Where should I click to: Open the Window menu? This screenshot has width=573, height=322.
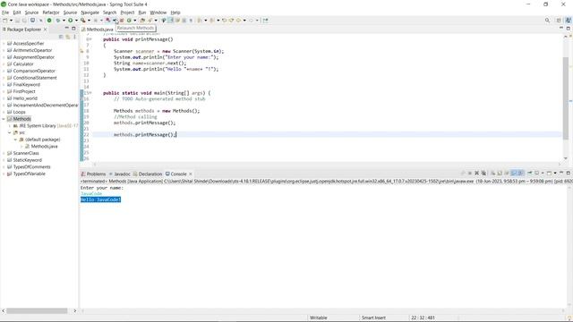158,13
